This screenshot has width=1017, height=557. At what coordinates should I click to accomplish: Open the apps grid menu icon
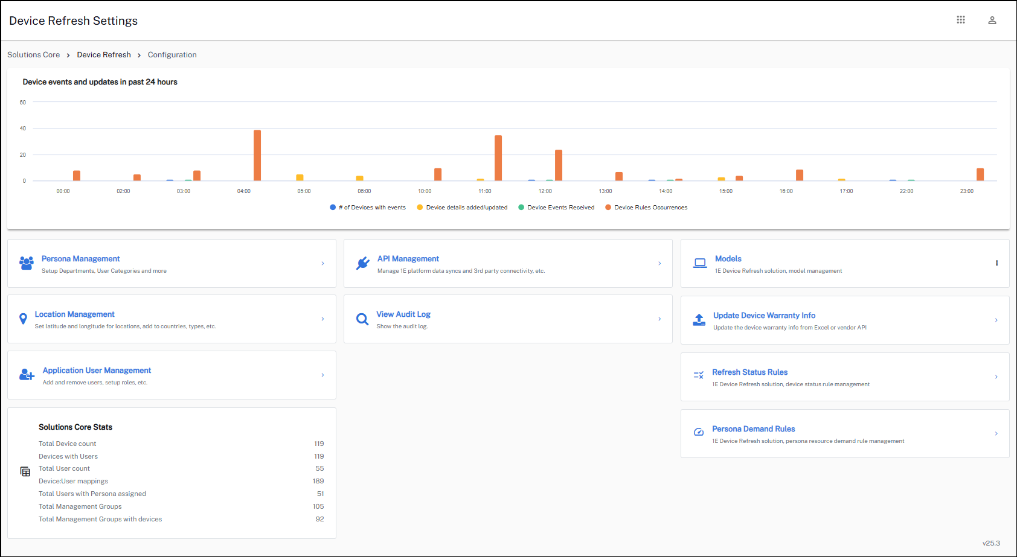pyautogui.click(x=961, y=20)
